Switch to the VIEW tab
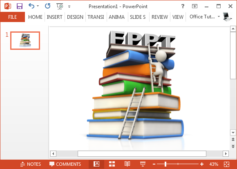The image size is (237, 169). 178,17
